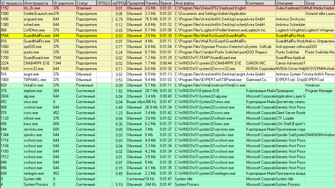Image resolution: width=335 pixels, height=188 pixels.
Task: Select GuardMailRu.exe with process ID 816
Action: pyautogui.click(x=37, y=41)
